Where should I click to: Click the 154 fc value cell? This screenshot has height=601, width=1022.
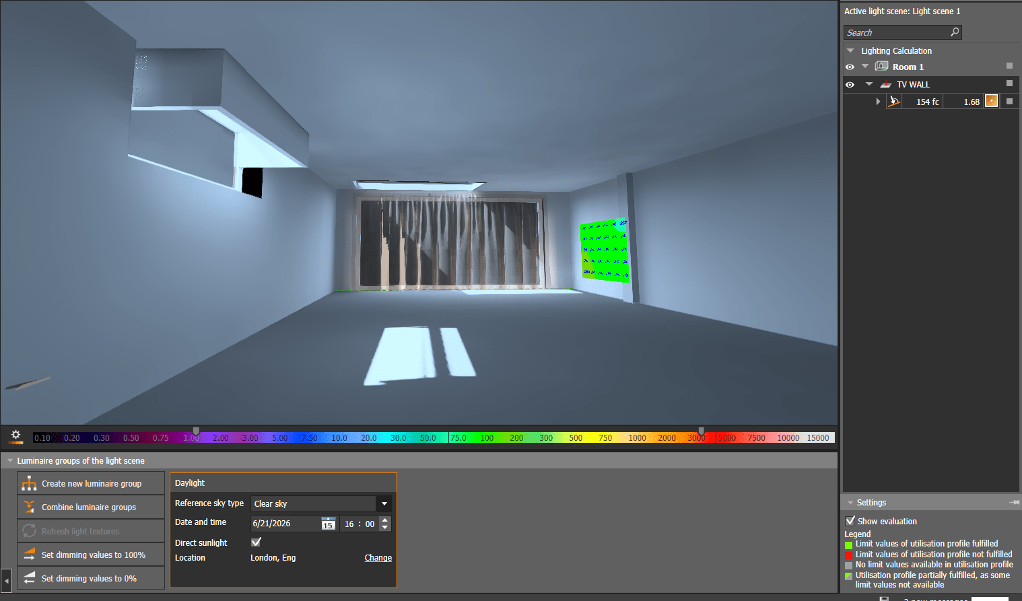click(x=922, y=102)
